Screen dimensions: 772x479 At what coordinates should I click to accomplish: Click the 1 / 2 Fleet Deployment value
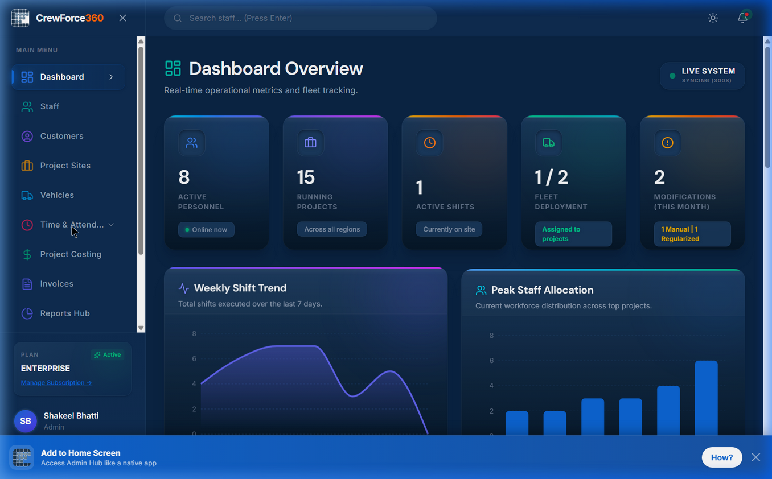(x=552, y=177)
